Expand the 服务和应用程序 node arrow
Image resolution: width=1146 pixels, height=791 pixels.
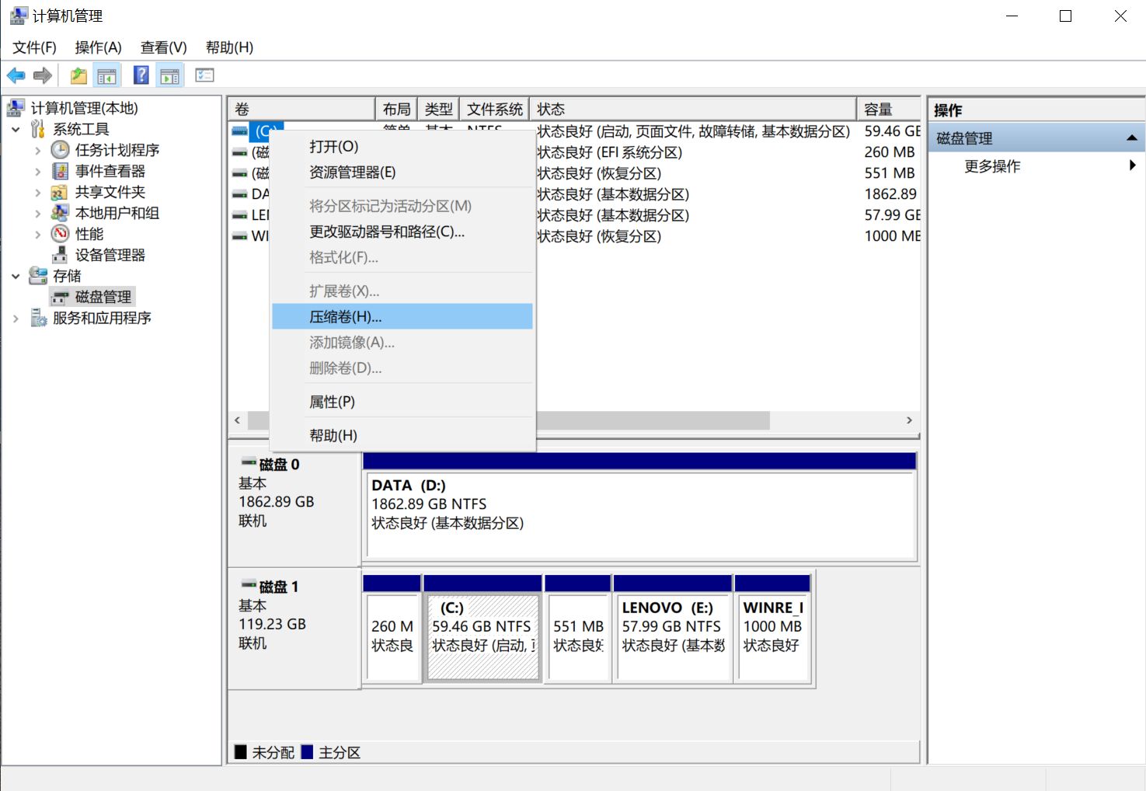click(x=16, y=318)
